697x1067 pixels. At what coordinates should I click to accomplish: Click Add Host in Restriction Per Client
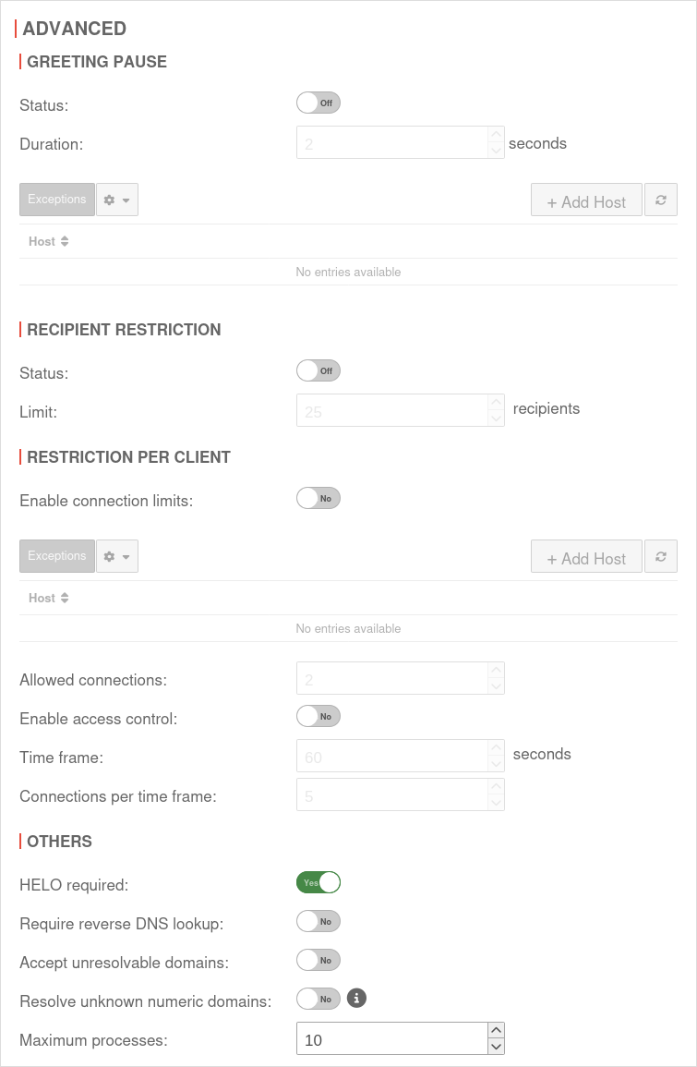pos(586,558)
